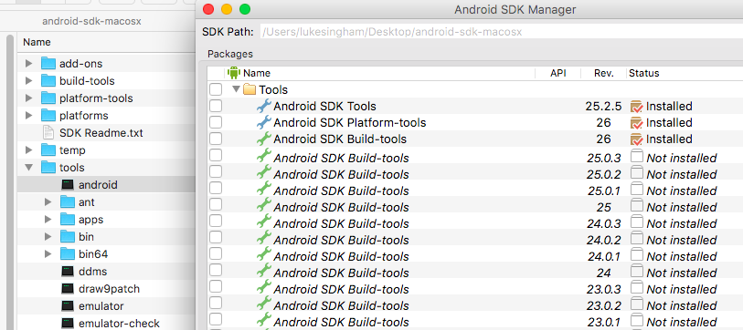Click the Installed status icon for Platform-tools
743x330 pixels.
636,123
